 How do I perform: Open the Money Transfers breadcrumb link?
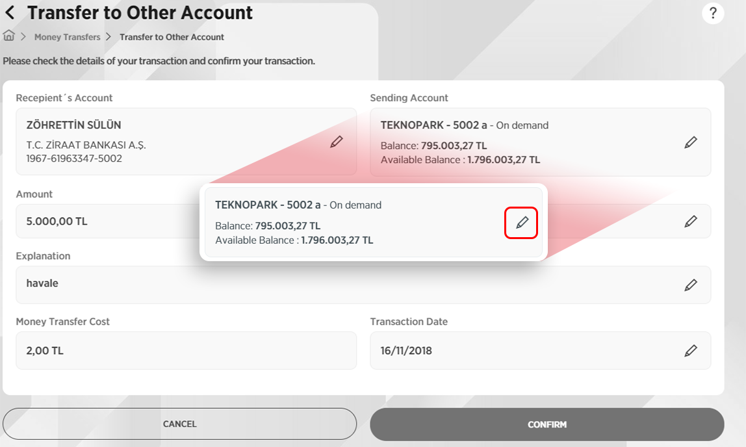pyautogui.click(x=68, y=37)
